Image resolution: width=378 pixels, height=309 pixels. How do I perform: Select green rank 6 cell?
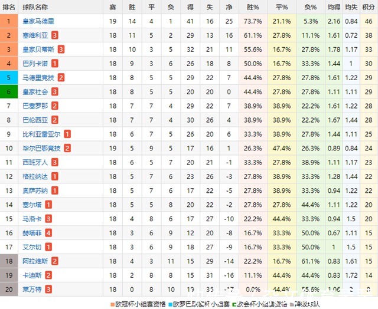click(x=9, y=91)
